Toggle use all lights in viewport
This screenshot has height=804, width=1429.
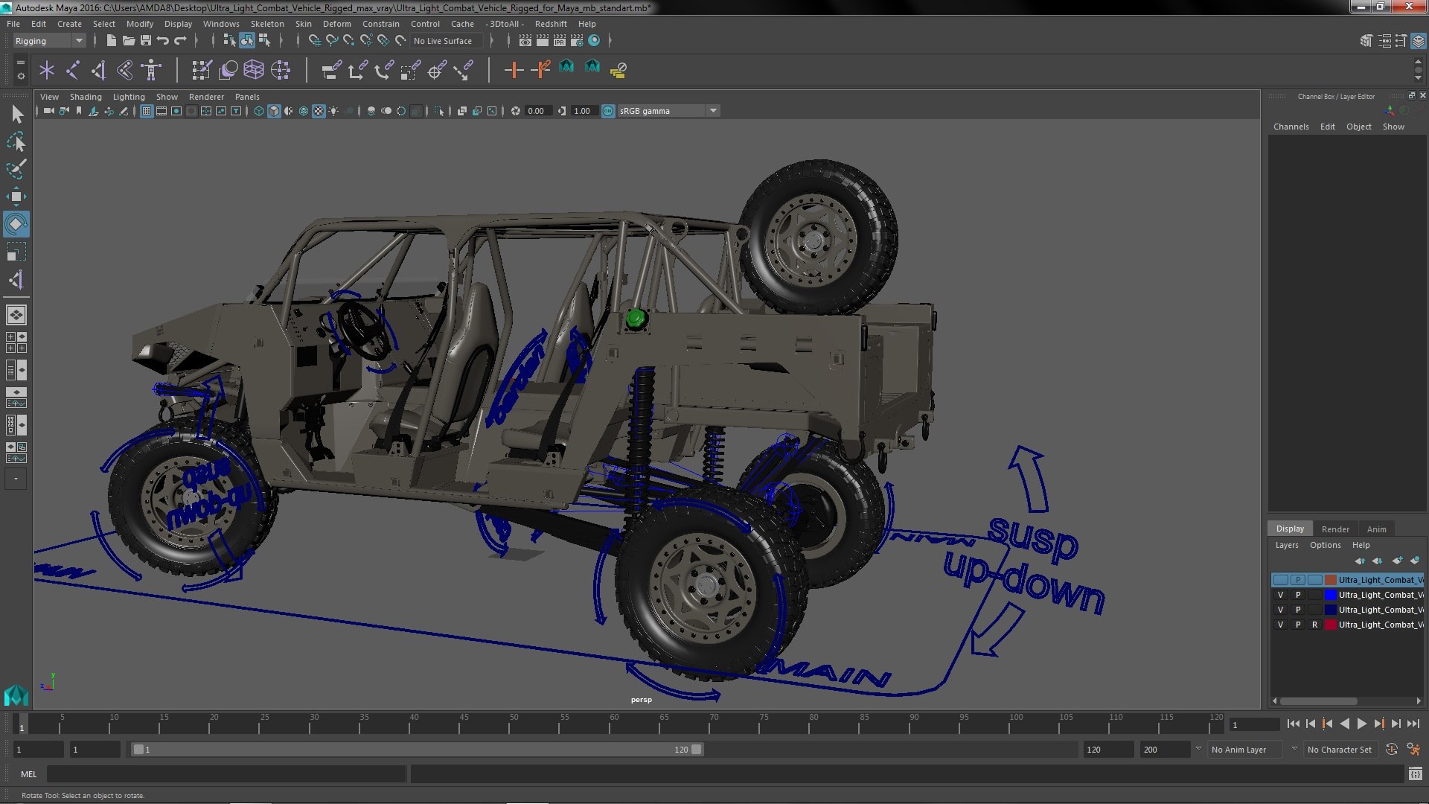click(x=334, y=111)
